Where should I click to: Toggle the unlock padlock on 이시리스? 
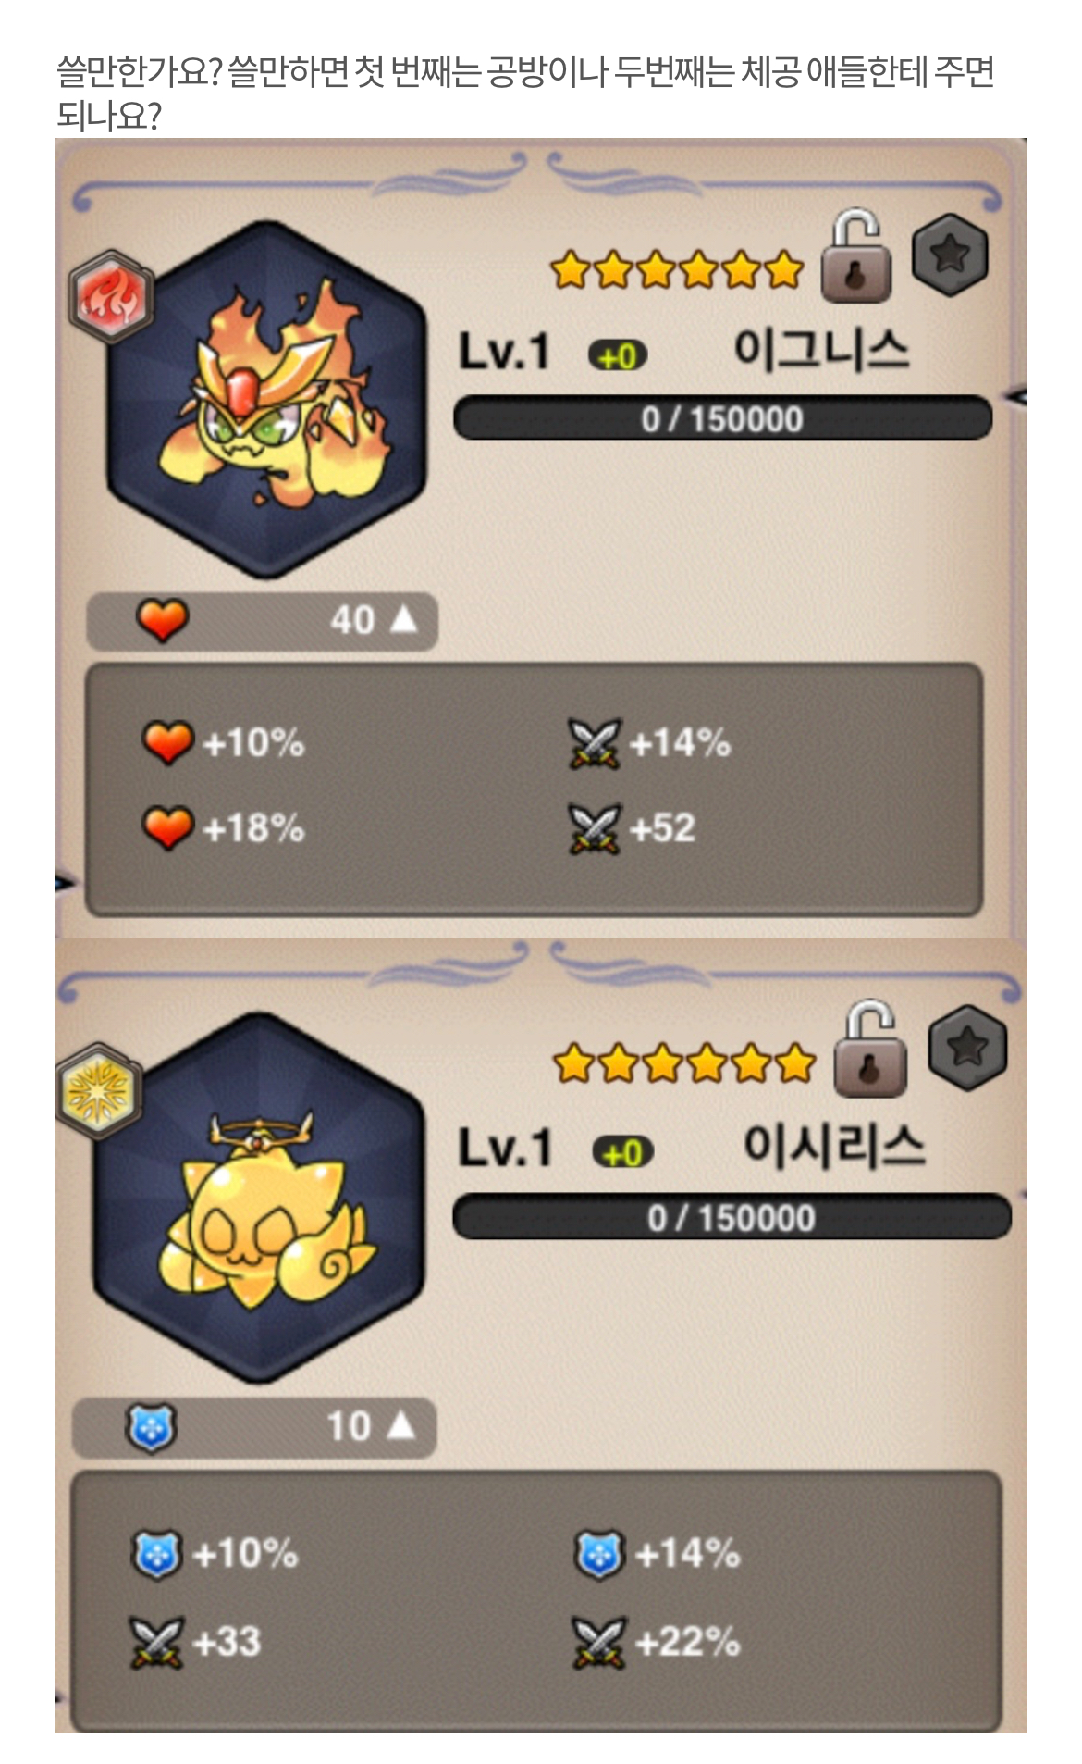click(869, 1049)
